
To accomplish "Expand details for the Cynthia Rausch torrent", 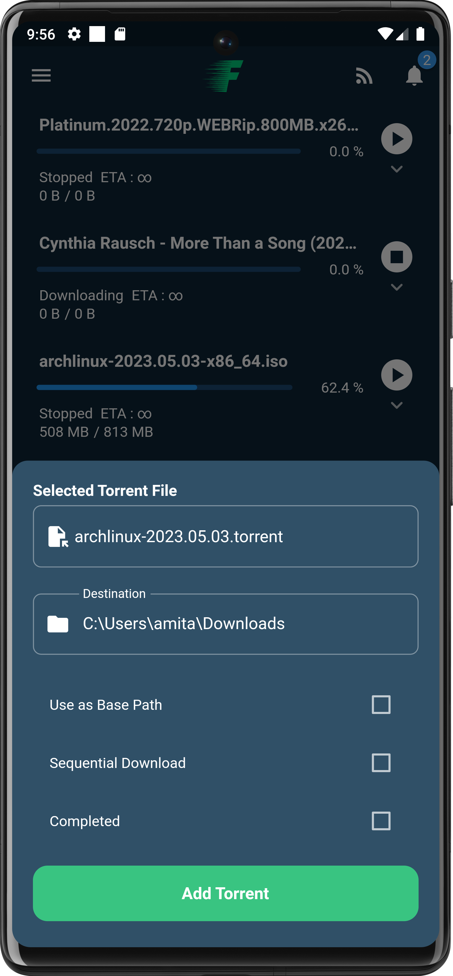I will [397, 287].
